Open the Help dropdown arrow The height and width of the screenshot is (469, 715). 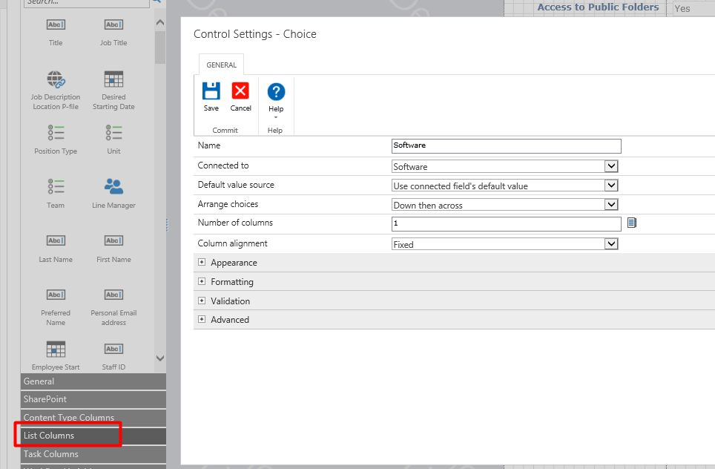click(275, 117)
